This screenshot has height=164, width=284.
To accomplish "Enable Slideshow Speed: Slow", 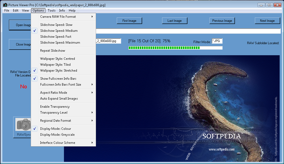I will 63,25.
